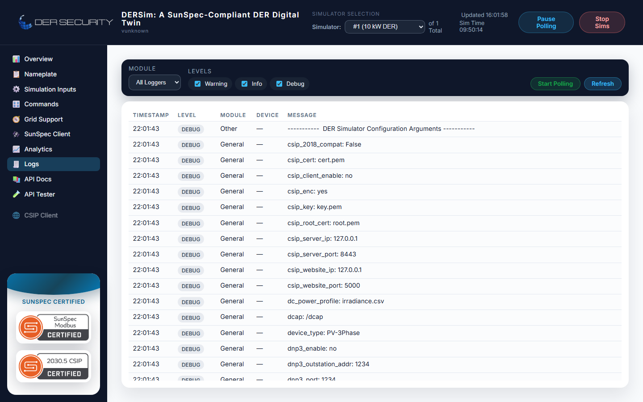Click the Grid Support icon
Image resolution: width=643 pixels, height=402 pixels.
(x=16, y=119)
